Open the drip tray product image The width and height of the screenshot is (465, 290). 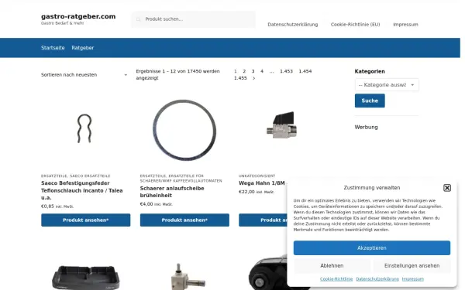86,278
